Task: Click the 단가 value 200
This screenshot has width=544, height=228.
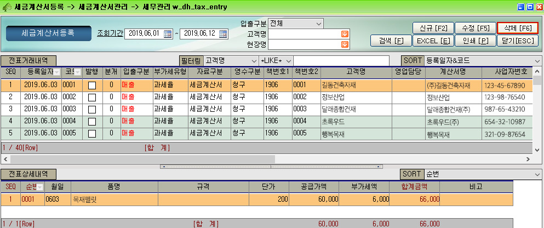Action: point(268,200)
